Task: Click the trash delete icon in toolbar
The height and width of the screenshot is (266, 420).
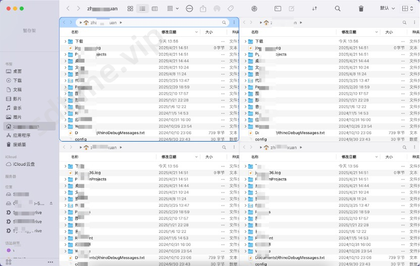Action: [x=361, y=9]
